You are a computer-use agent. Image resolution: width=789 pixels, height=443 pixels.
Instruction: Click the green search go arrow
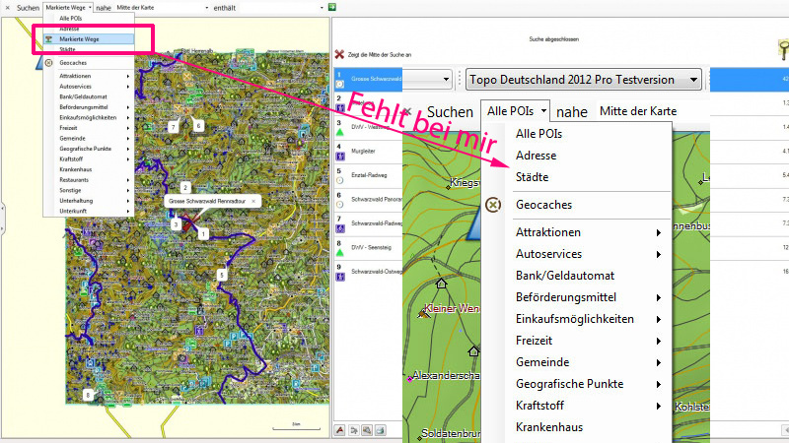(331, 7)
